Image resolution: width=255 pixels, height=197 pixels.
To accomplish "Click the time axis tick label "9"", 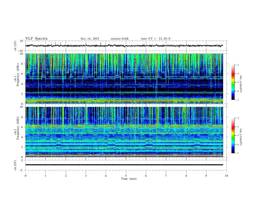I will [206, 176].
